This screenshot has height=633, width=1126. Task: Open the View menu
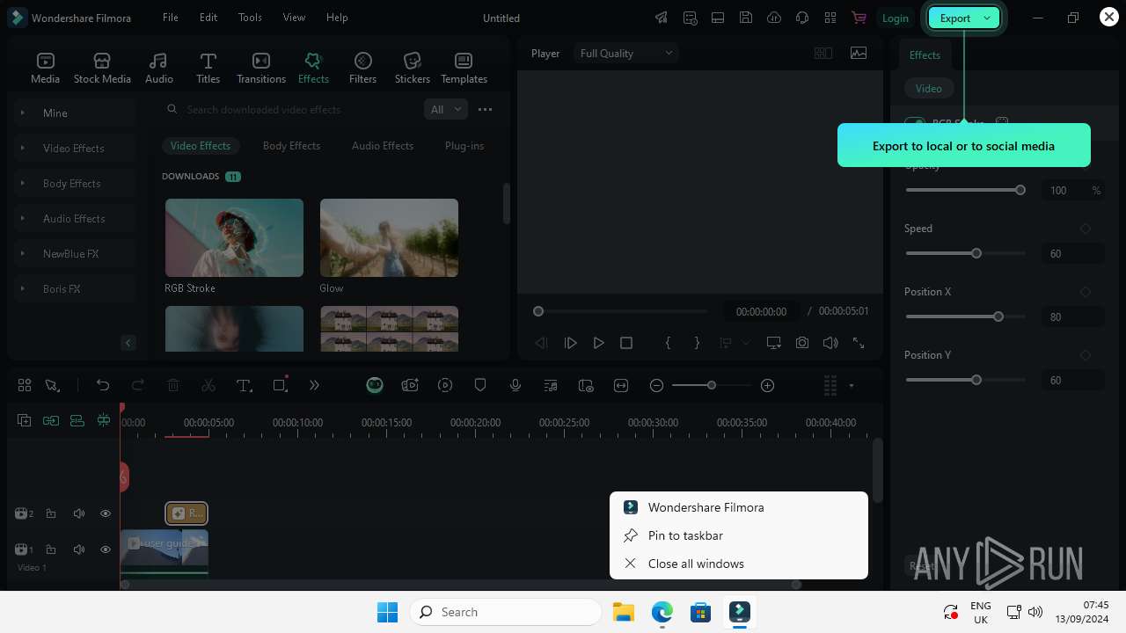coord(294,18)
